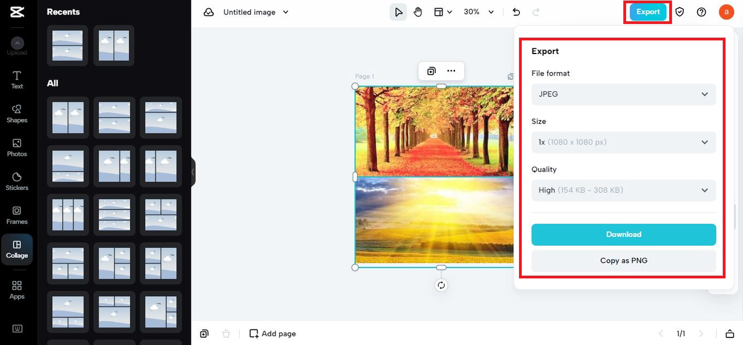
Task: Click the bottom-left resize handle of canvas
Action: [x=355, y=267]
